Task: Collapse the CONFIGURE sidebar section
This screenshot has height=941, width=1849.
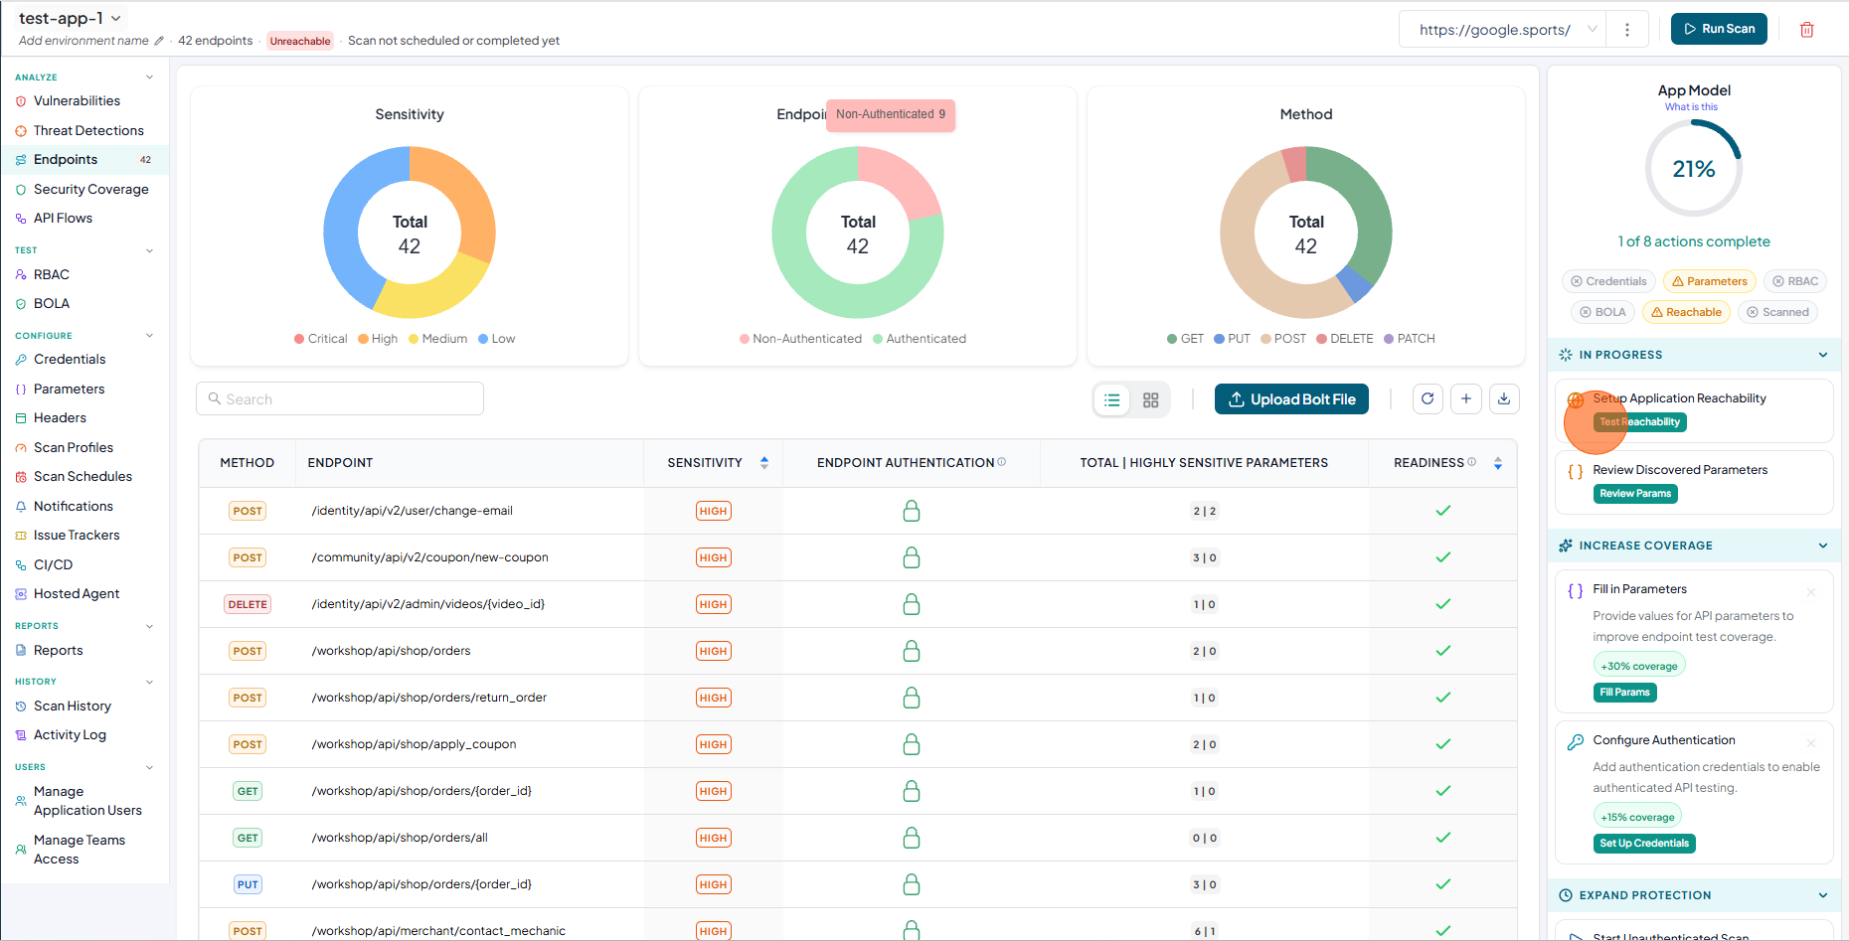Action: pos(149,336)
